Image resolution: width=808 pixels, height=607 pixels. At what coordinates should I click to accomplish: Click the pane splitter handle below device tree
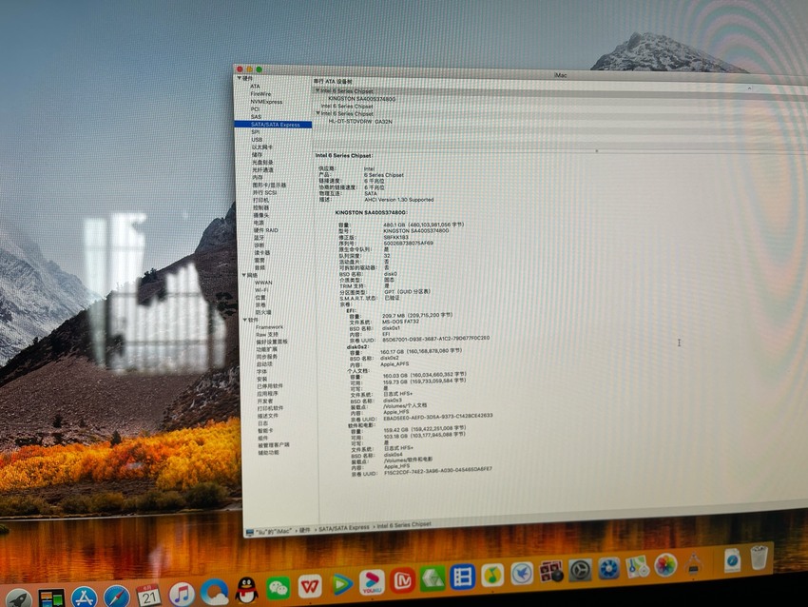597,150
